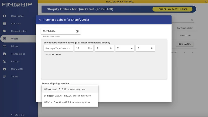This screenshot has height=117, width=208.
Task: Click the MM/DD/YYYY format hint text
Action: (x=51, y=36)
